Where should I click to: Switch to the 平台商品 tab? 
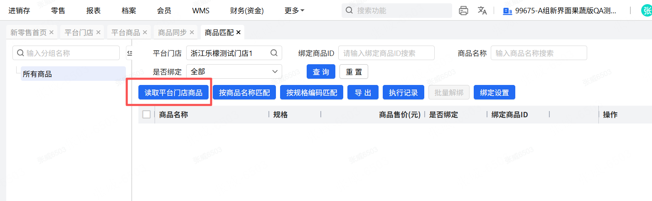[x=126, y=32]
